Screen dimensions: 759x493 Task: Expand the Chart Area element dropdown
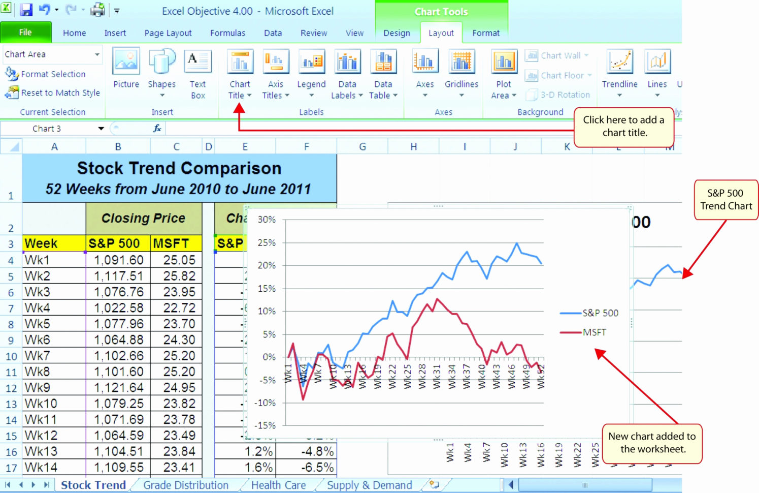[97, 54]
